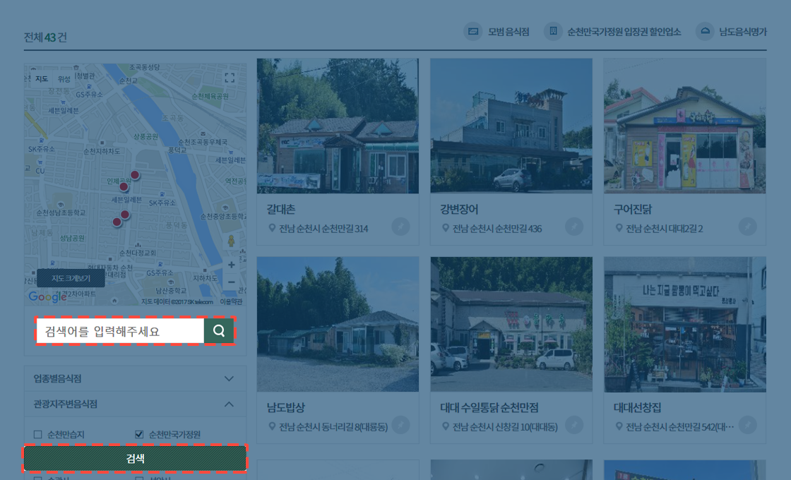791x480 pixels.
Task: Click the 모범 음식점 filter icon
Action: [472, 32]
